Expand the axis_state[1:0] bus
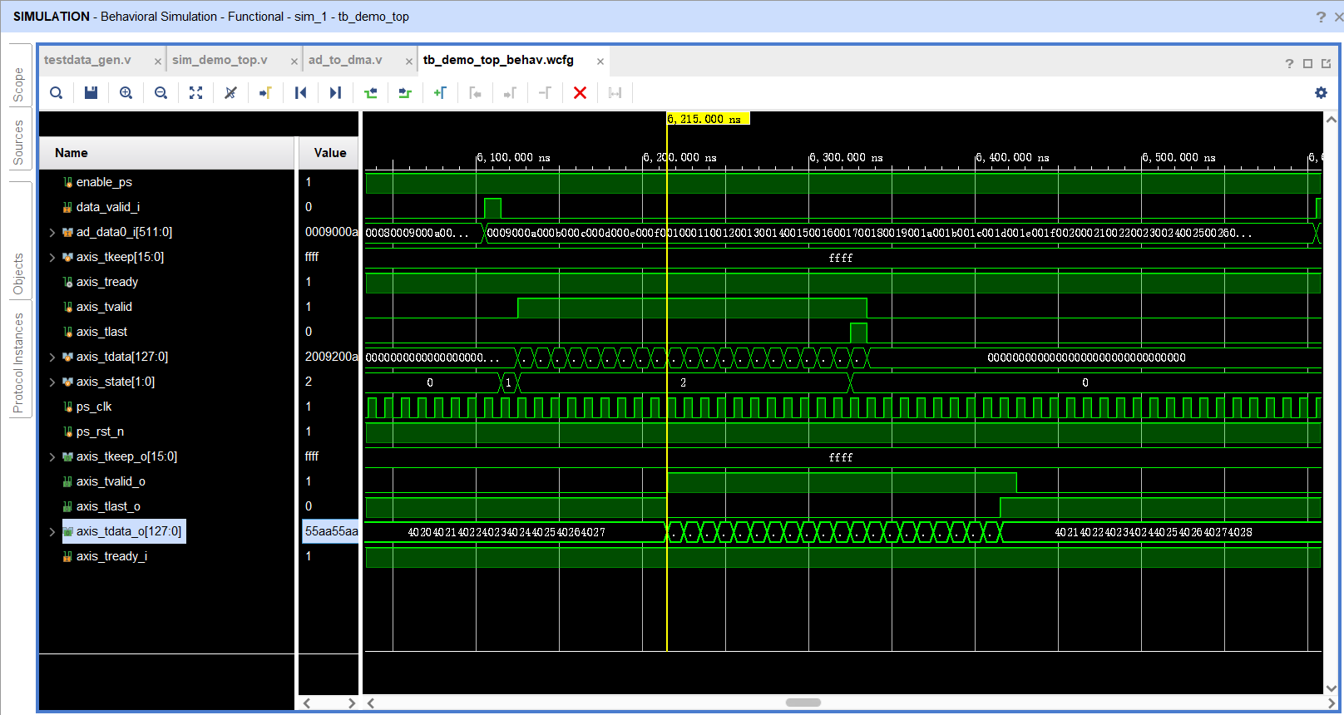This screenshot has height=715, width=1344. pyautogui.click(x=52, y=382)
